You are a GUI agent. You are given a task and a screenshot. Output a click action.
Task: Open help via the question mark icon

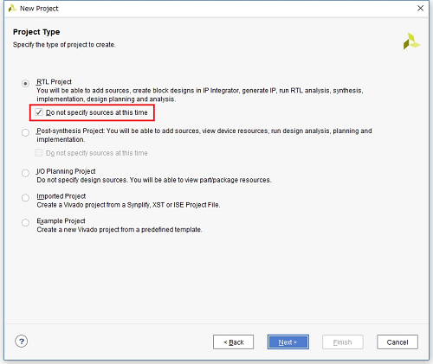pyautogui.click(x=22, y=342)
